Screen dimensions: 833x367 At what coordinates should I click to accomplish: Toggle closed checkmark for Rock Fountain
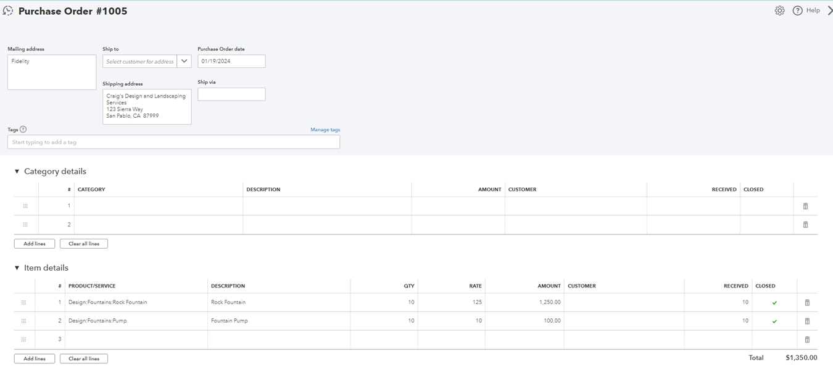774,303
